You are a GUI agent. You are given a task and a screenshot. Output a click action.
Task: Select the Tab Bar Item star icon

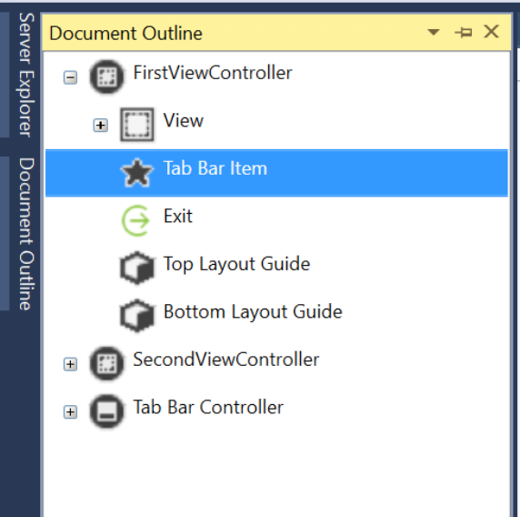[137, 173]
